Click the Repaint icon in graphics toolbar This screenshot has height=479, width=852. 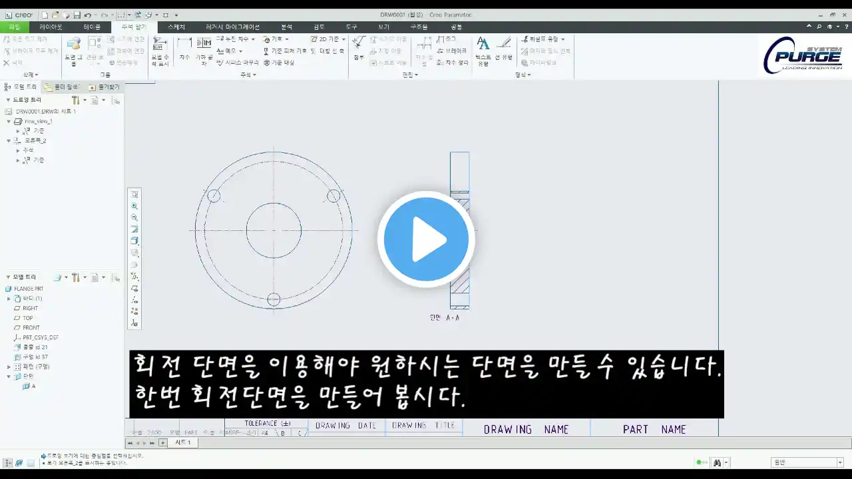click(134, 229)
